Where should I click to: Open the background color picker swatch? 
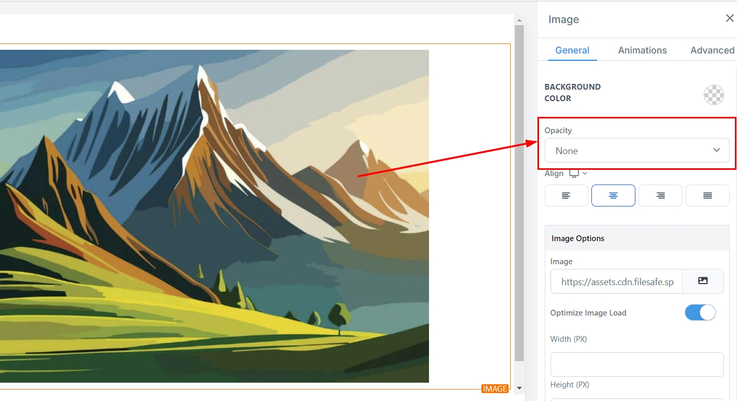[x=713, y=95]
